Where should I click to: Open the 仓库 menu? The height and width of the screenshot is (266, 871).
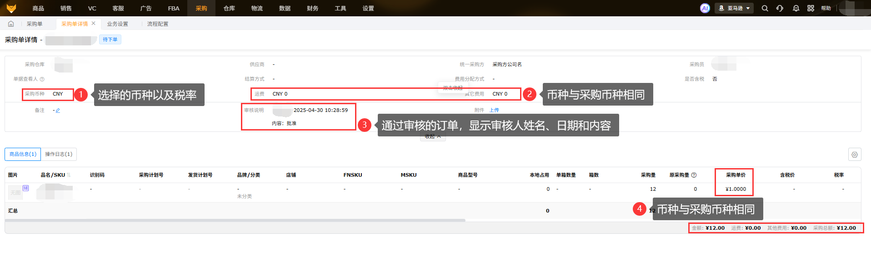pos(229,8)
